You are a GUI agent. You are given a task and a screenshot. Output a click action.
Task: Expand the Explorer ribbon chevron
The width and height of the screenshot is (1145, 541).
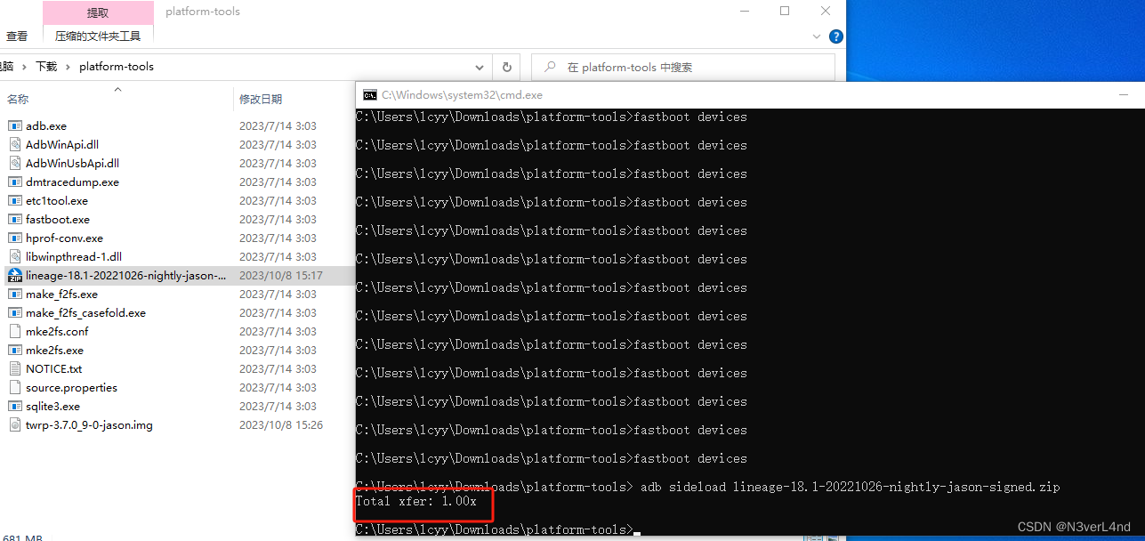(817, 36)
